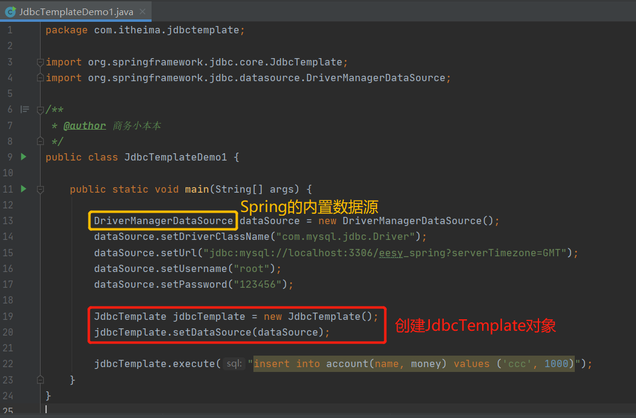Click the main method fold end marker on line 23

tap(40, 380)
